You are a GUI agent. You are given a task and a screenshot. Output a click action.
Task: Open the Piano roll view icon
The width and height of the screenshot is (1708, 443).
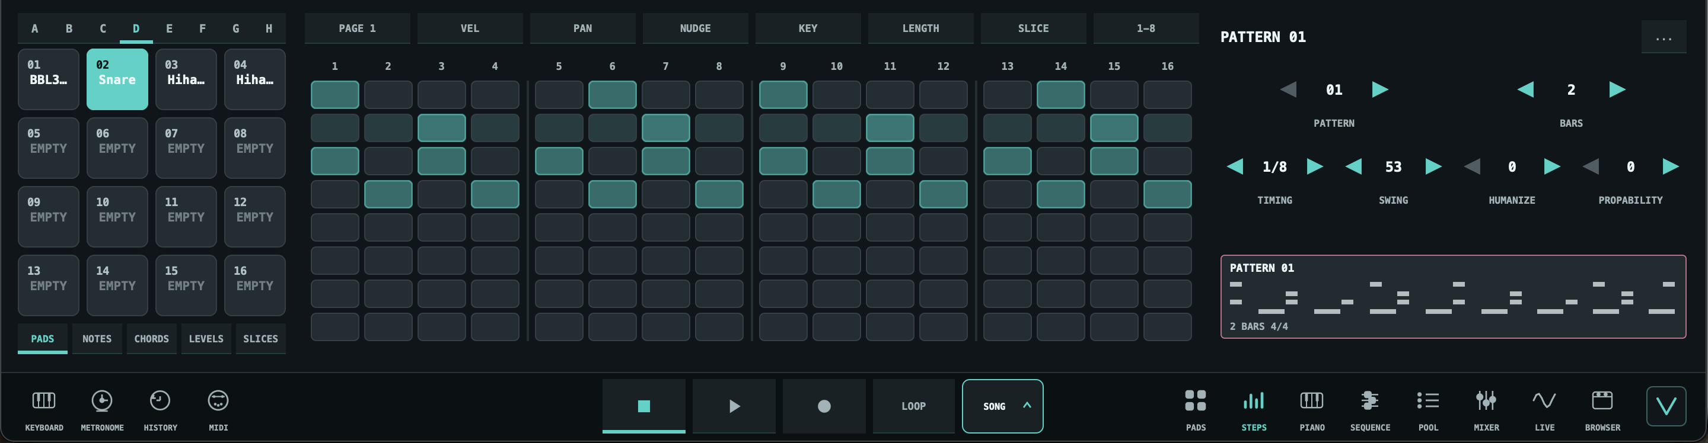(x=1312, y=400)
